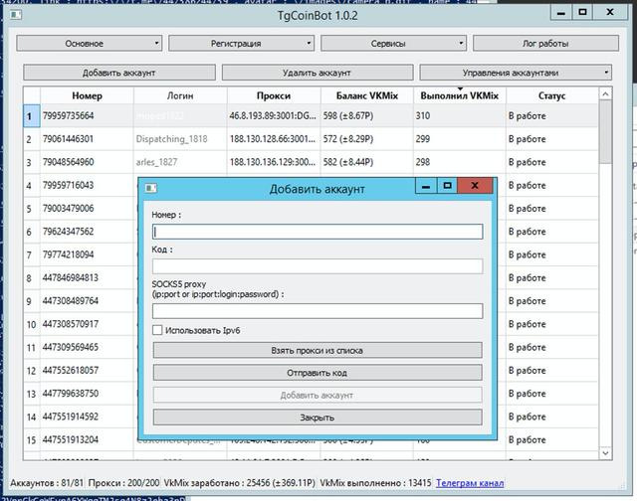Sort table by Логин column header

[180, 95]
